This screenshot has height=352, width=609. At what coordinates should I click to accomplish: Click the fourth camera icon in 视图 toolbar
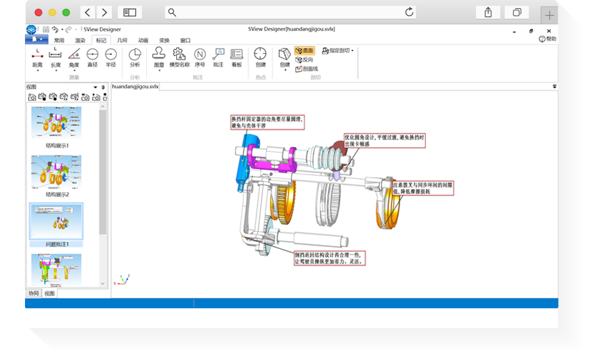64,97
